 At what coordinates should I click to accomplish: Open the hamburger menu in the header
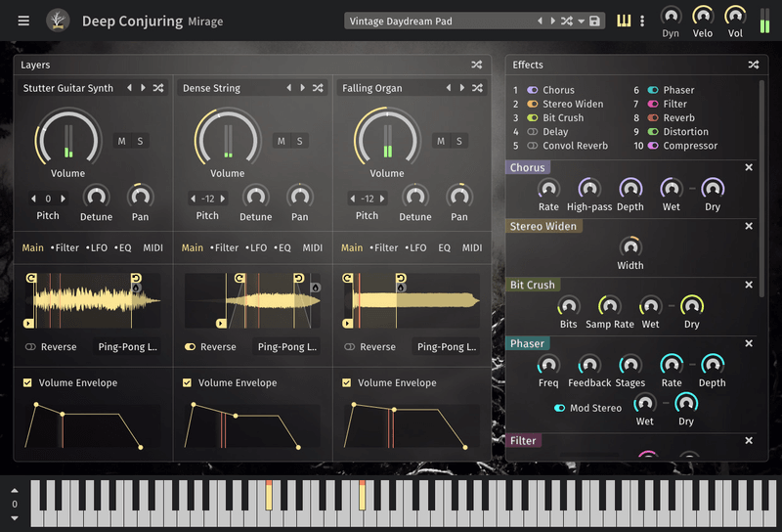pos(23,21)
